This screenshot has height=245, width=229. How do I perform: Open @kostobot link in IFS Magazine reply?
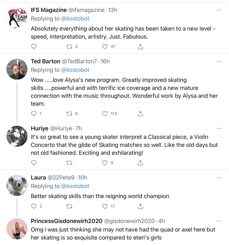75,19
